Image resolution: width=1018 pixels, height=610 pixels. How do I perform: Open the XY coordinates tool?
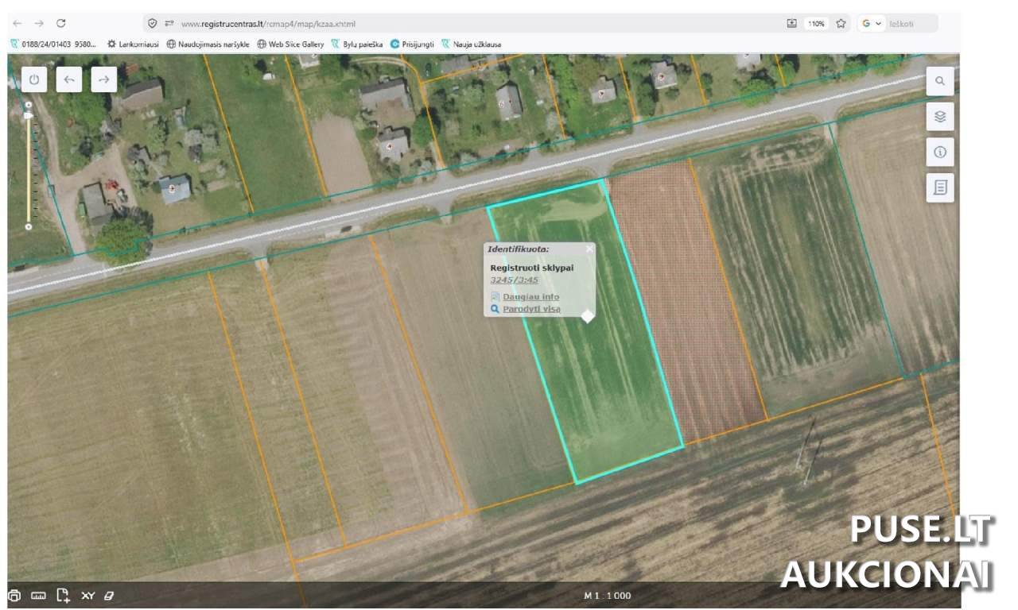tap(88, 596)
